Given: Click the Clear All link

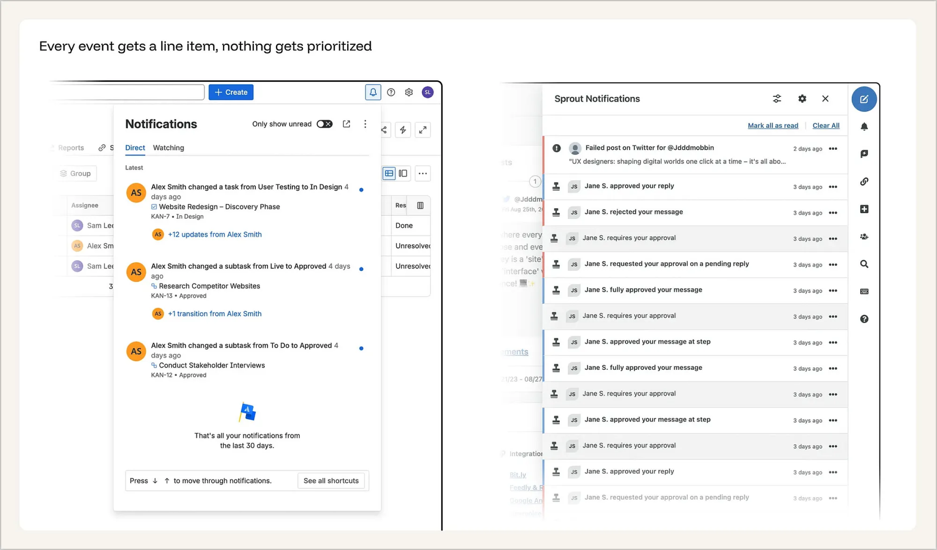Looking at the screenshot, I should [x=826, y=126].
